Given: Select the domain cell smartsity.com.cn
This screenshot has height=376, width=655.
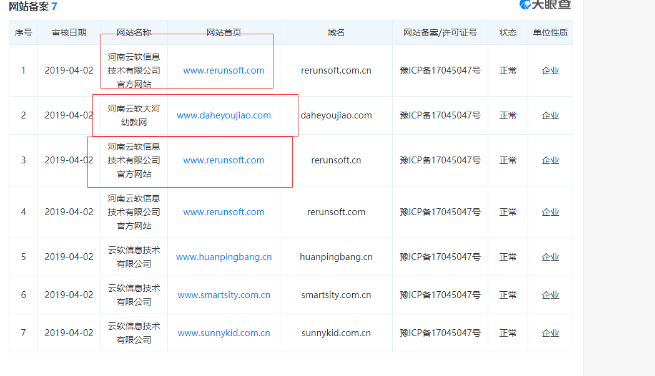Looking at the screenshot, I should 336,295.
